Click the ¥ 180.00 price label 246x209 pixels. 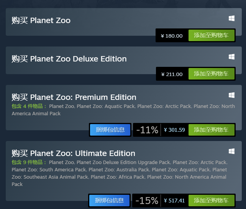(x=172, y=36)
